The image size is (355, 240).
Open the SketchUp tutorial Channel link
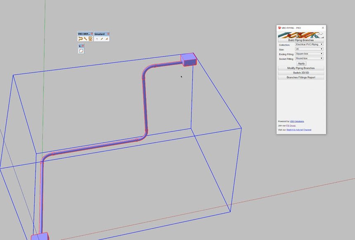tap(299, 130)
